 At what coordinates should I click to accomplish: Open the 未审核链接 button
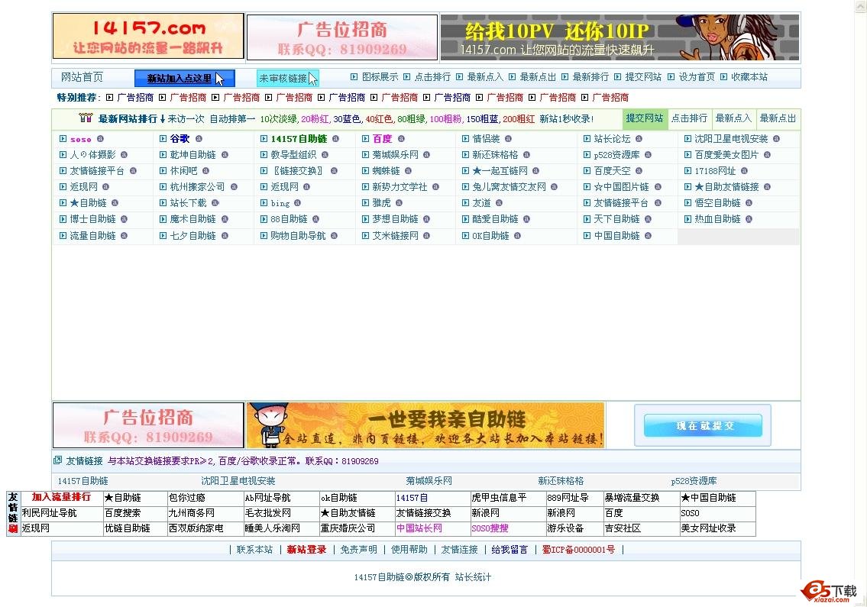pyautogui.click(x=287, y=79)
